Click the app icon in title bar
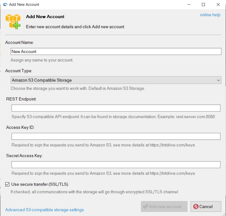226x216 pixels. 5,5
